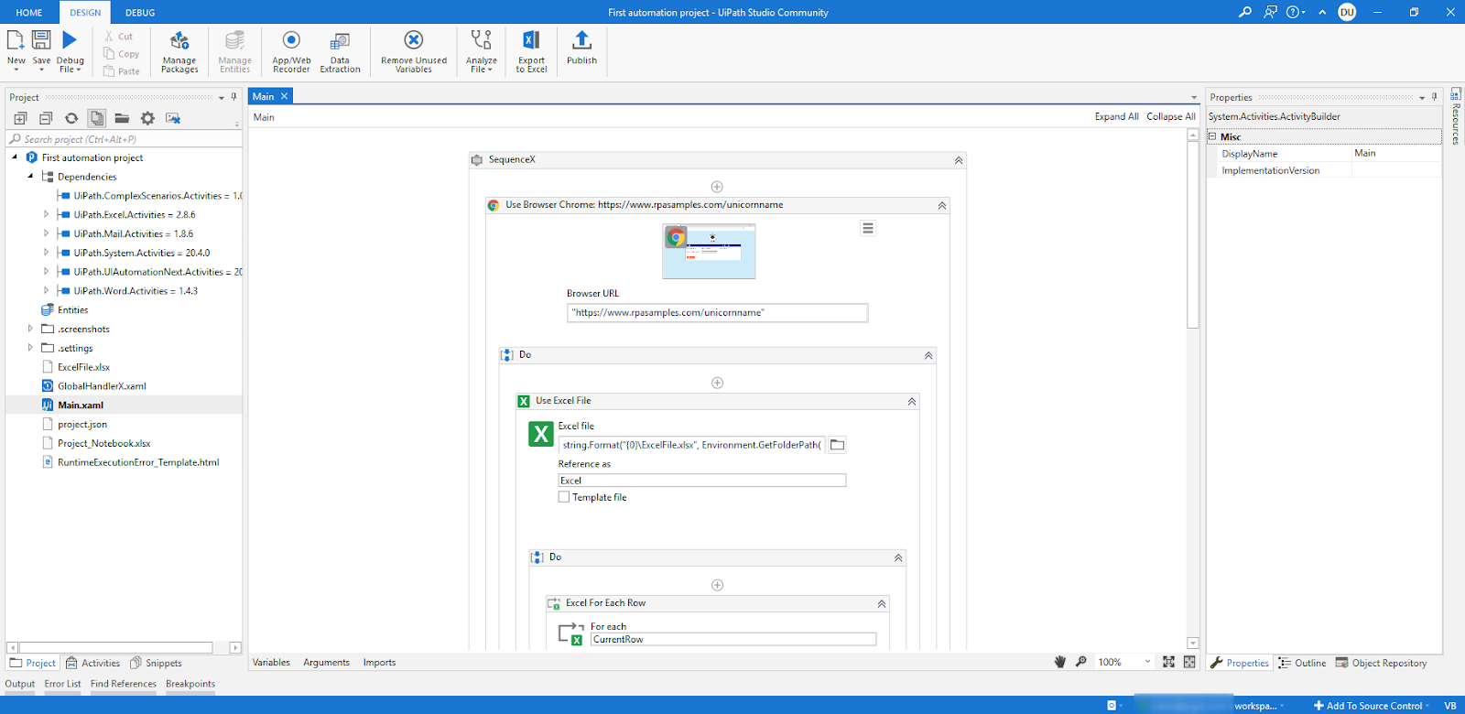Screen dimensions: 1465x714
Task: Click Add To Source Control
Action: (x=1371, y=706)
